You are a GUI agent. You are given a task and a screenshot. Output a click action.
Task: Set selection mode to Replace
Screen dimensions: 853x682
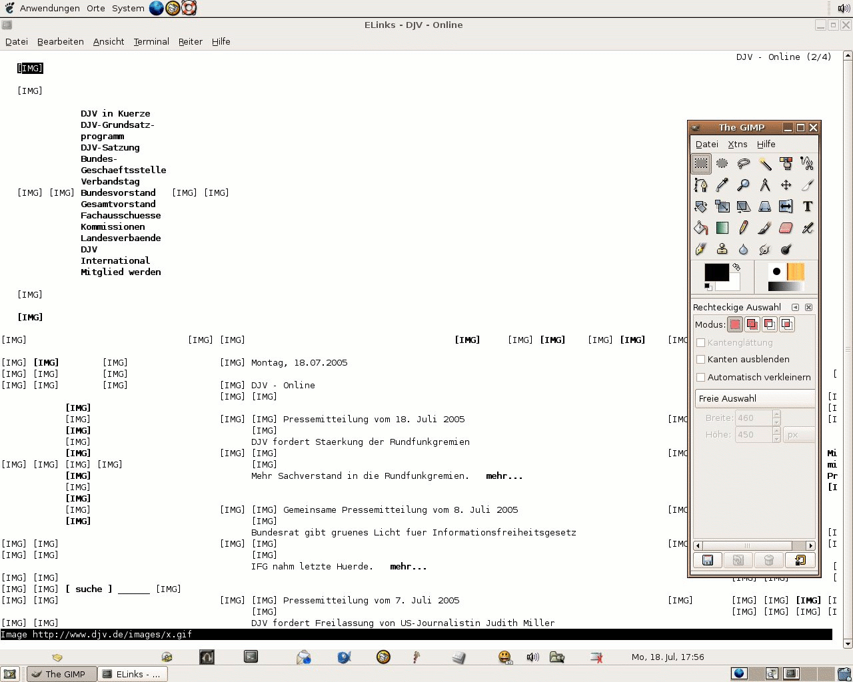(x=735, y=324)
